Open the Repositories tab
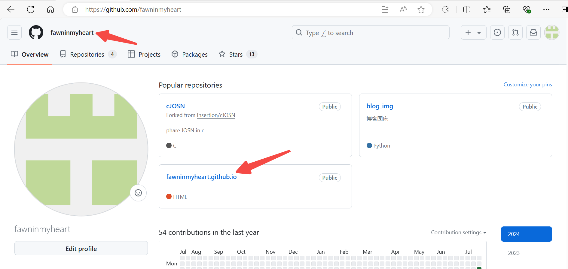 (x=88, y=54)
